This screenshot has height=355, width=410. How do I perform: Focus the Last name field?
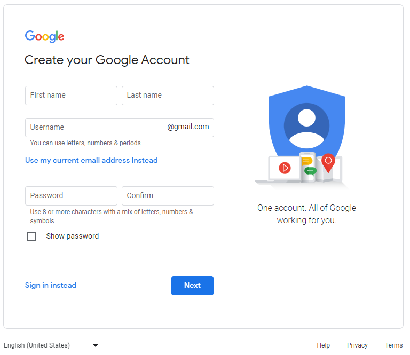[168, 96]
